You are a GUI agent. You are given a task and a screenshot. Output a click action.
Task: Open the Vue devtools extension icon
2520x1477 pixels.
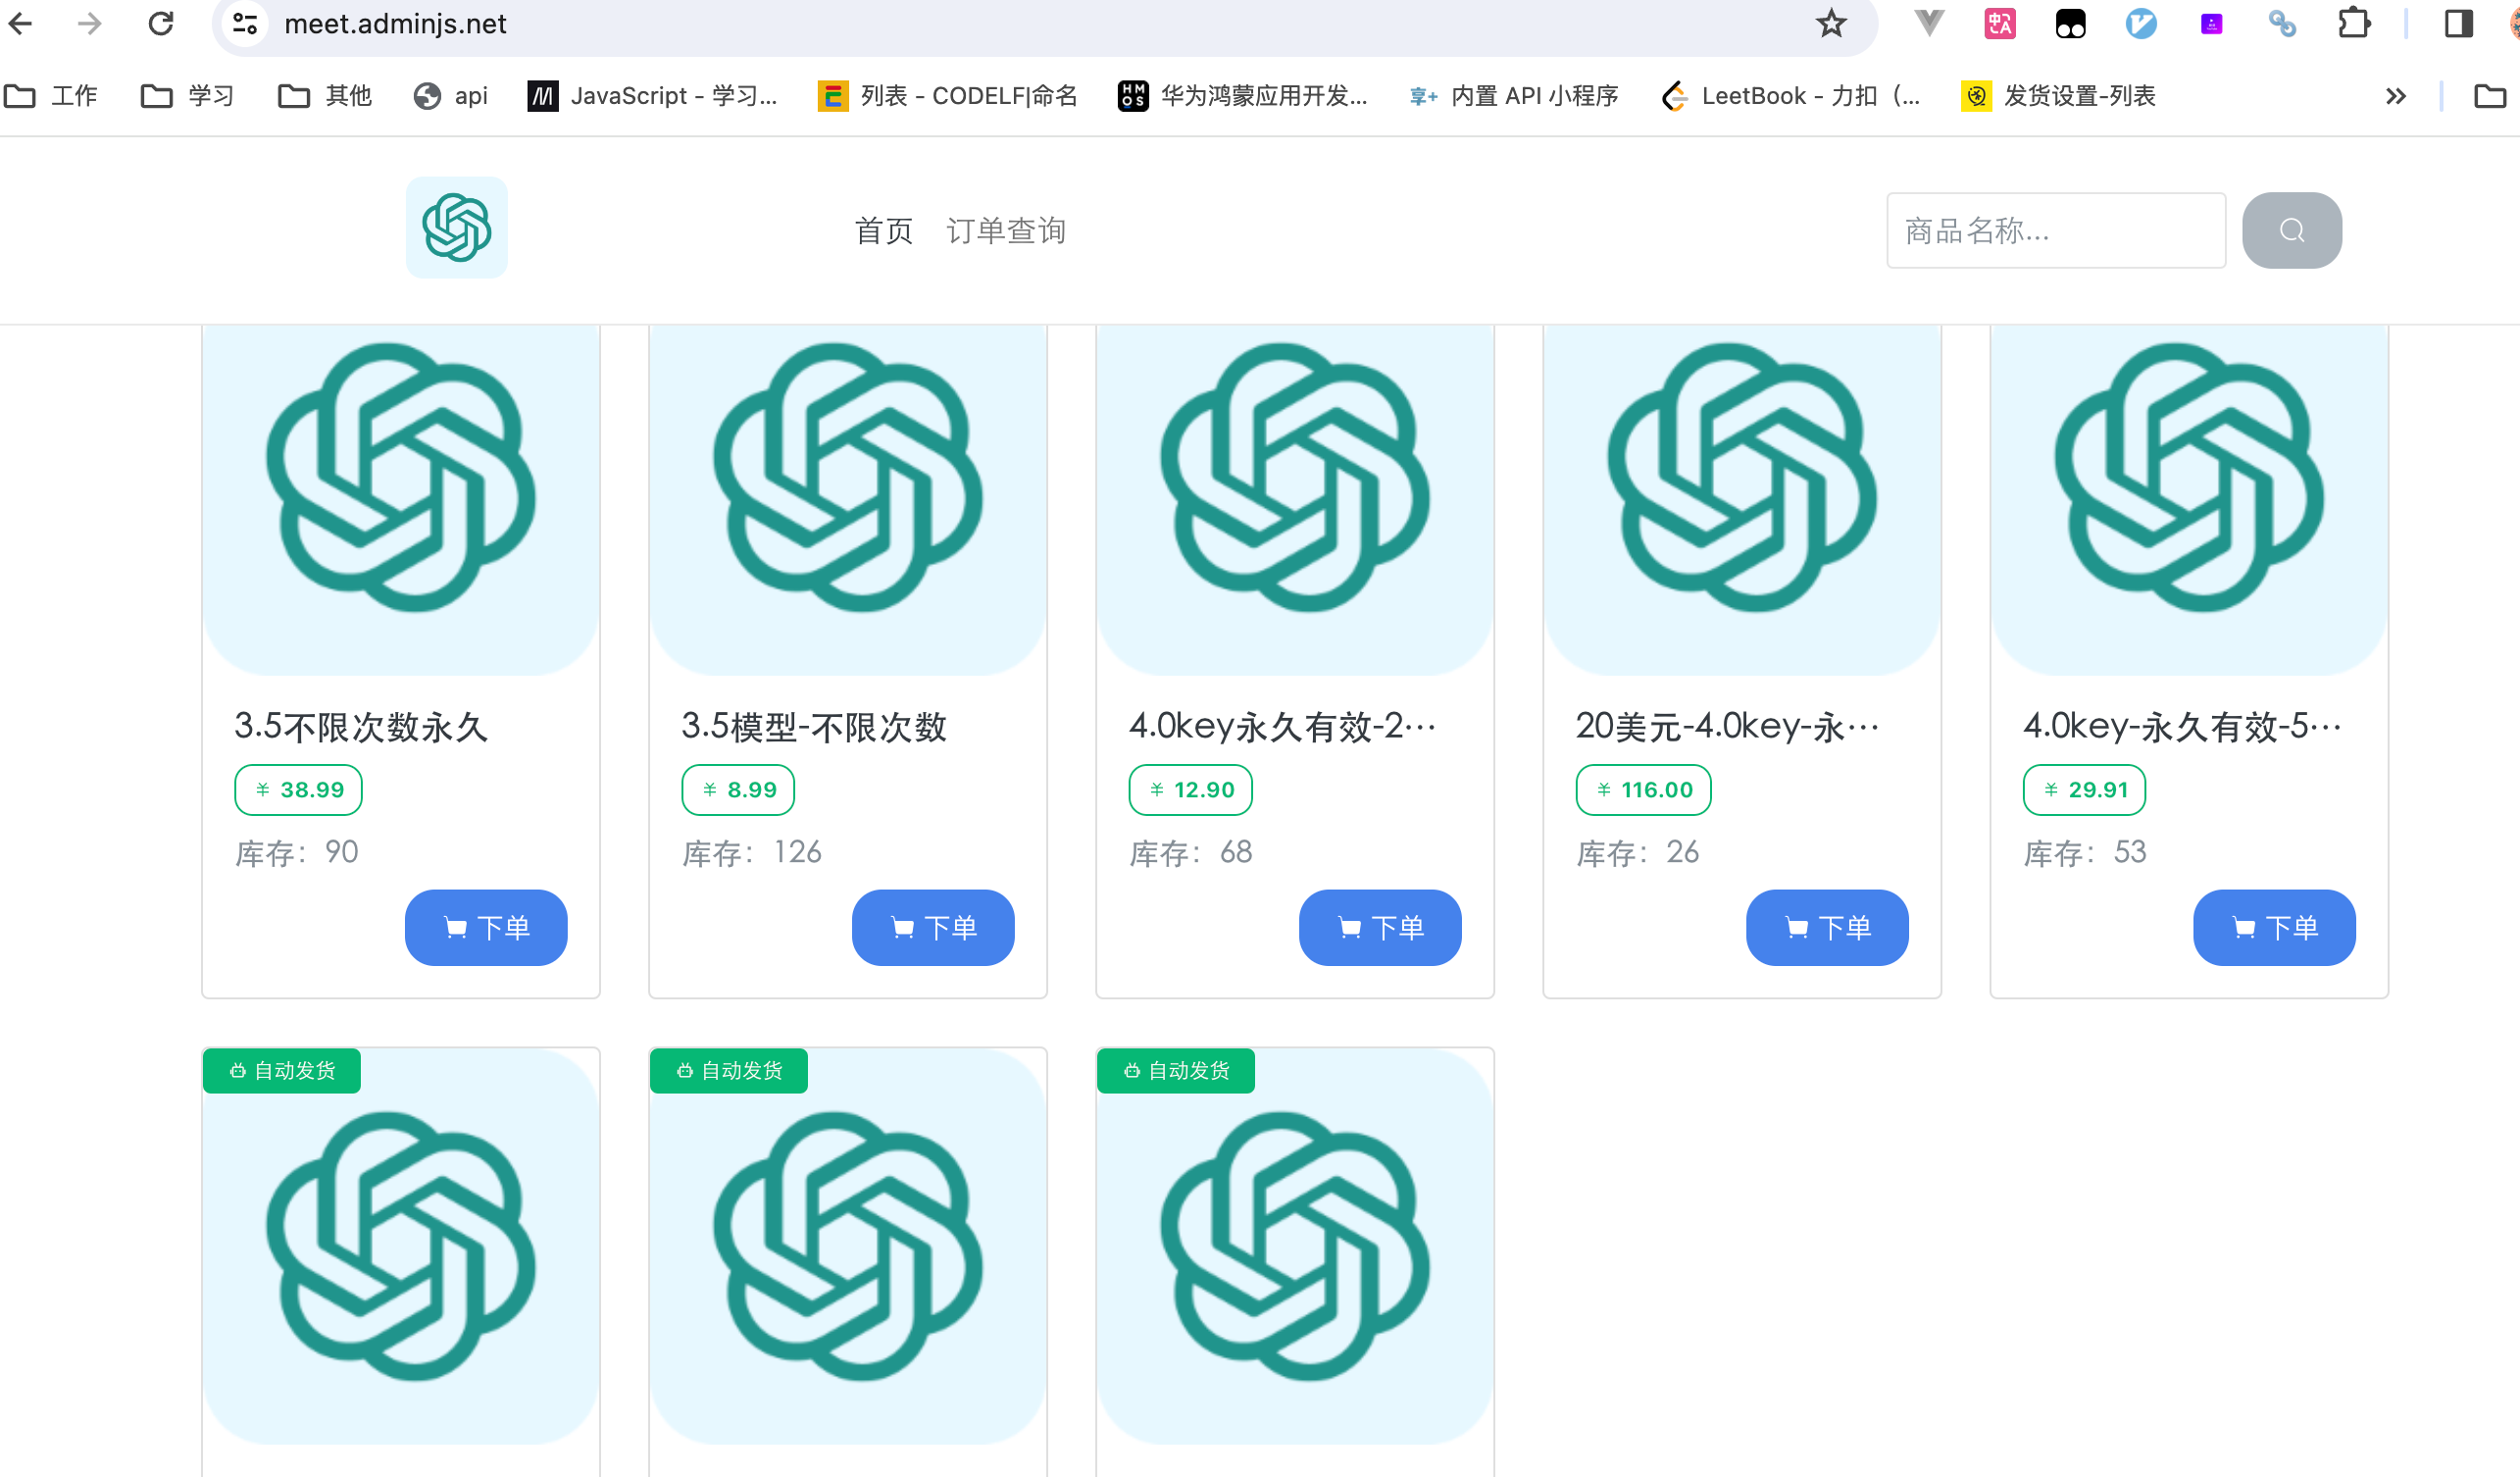point(1929,23)
